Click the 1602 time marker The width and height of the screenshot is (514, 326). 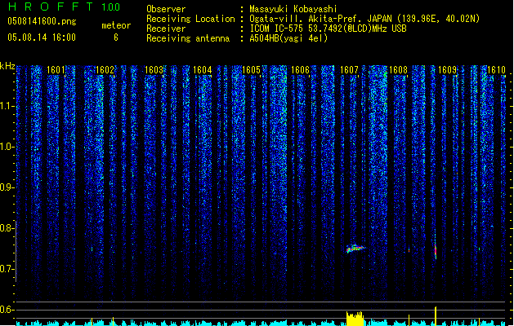(x=105, y=70)
